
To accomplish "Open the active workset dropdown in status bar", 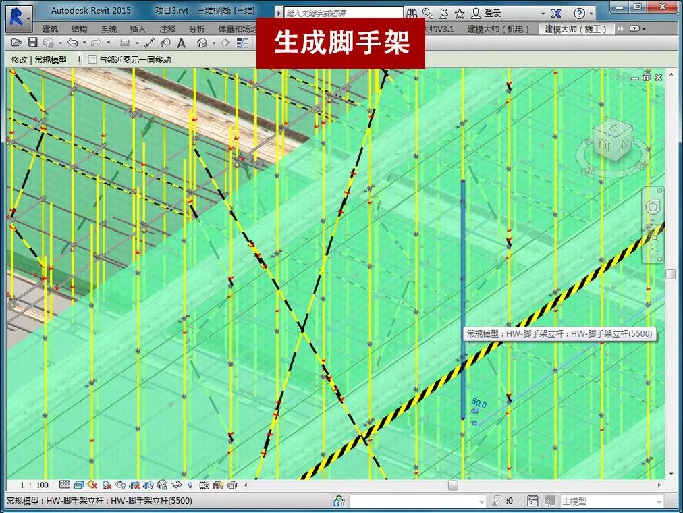I will pos(481,502).
